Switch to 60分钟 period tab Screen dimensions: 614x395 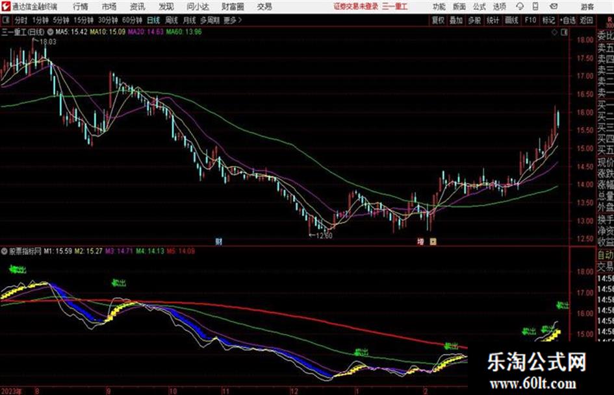tap(133, 20)
